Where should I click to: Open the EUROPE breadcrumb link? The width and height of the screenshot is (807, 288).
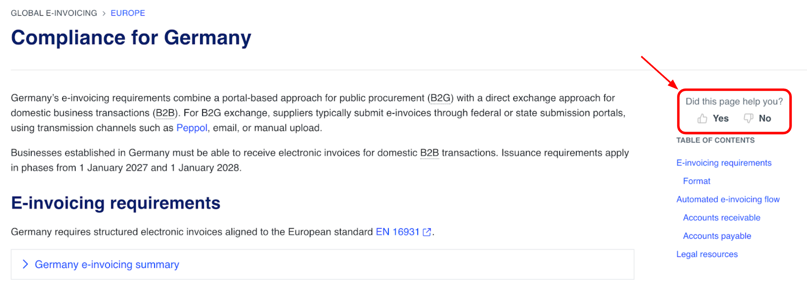click(x=128, y=13)
